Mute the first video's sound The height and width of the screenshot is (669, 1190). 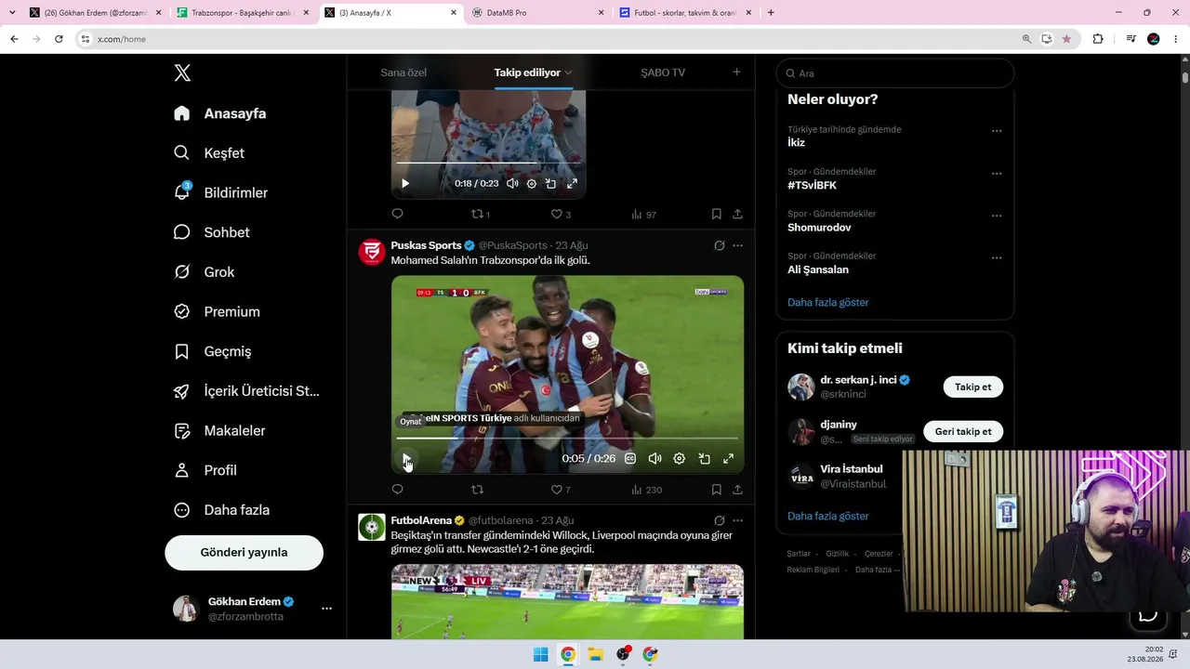512,184
